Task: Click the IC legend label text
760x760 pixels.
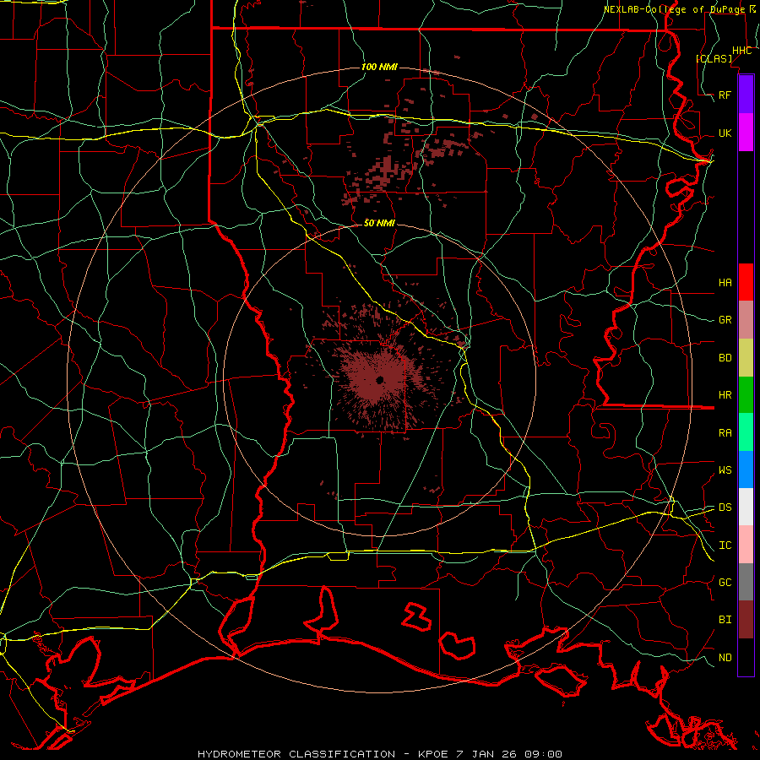Action: pos(725,546)
